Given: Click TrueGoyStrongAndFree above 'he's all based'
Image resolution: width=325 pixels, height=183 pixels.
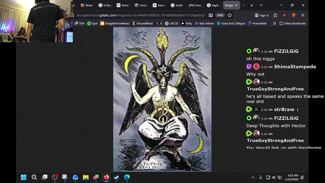Looking at the screenshot, I should pyautogui.click(x=275, y=89).
